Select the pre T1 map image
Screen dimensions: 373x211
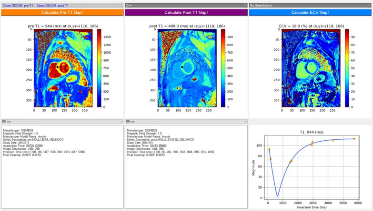pos(63,68)
